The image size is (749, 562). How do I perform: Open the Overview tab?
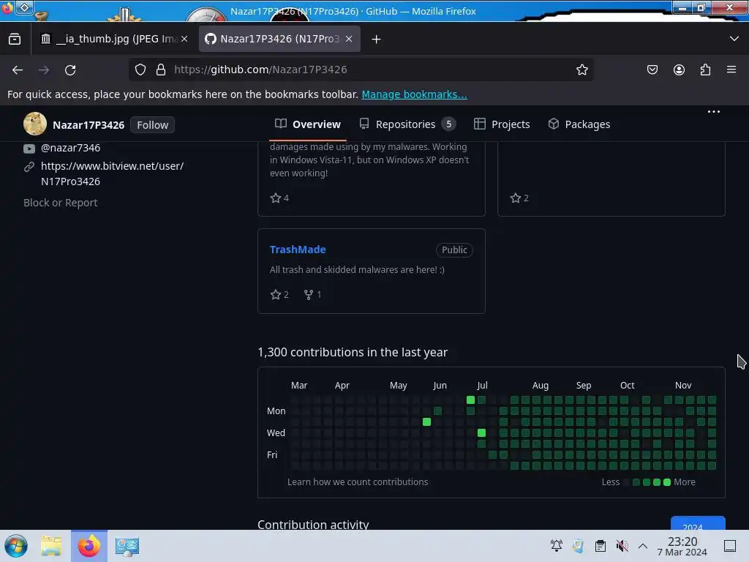308,124
